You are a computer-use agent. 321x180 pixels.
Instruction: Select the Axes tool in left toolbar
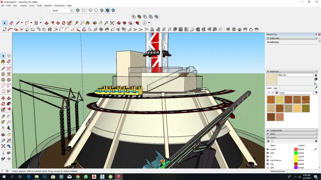[3, 127]
